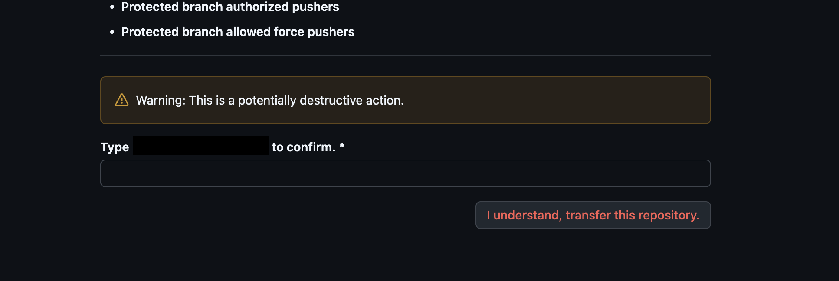The height and width of the screenshot is (281, 839).
Task: Focus the repository name confirmation field
Action: [405, 173]
